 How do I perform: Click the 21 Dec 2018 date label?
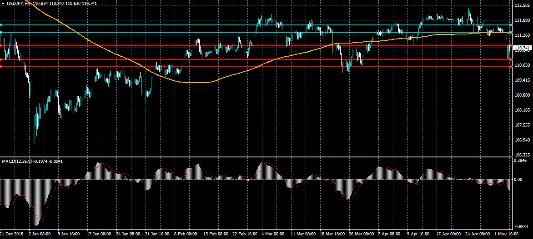coord(12,234)
